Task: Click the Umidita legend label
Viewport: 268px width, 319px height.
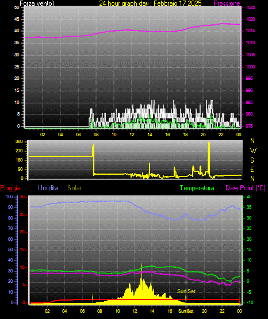Action: (x=48, y=188)
